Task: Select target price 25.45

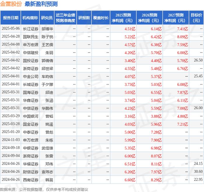Action: (x=198, y=76)
